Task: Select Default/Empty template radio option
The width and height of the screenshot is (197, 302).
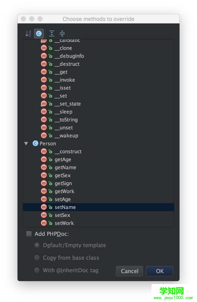Action: pos(37,245)
